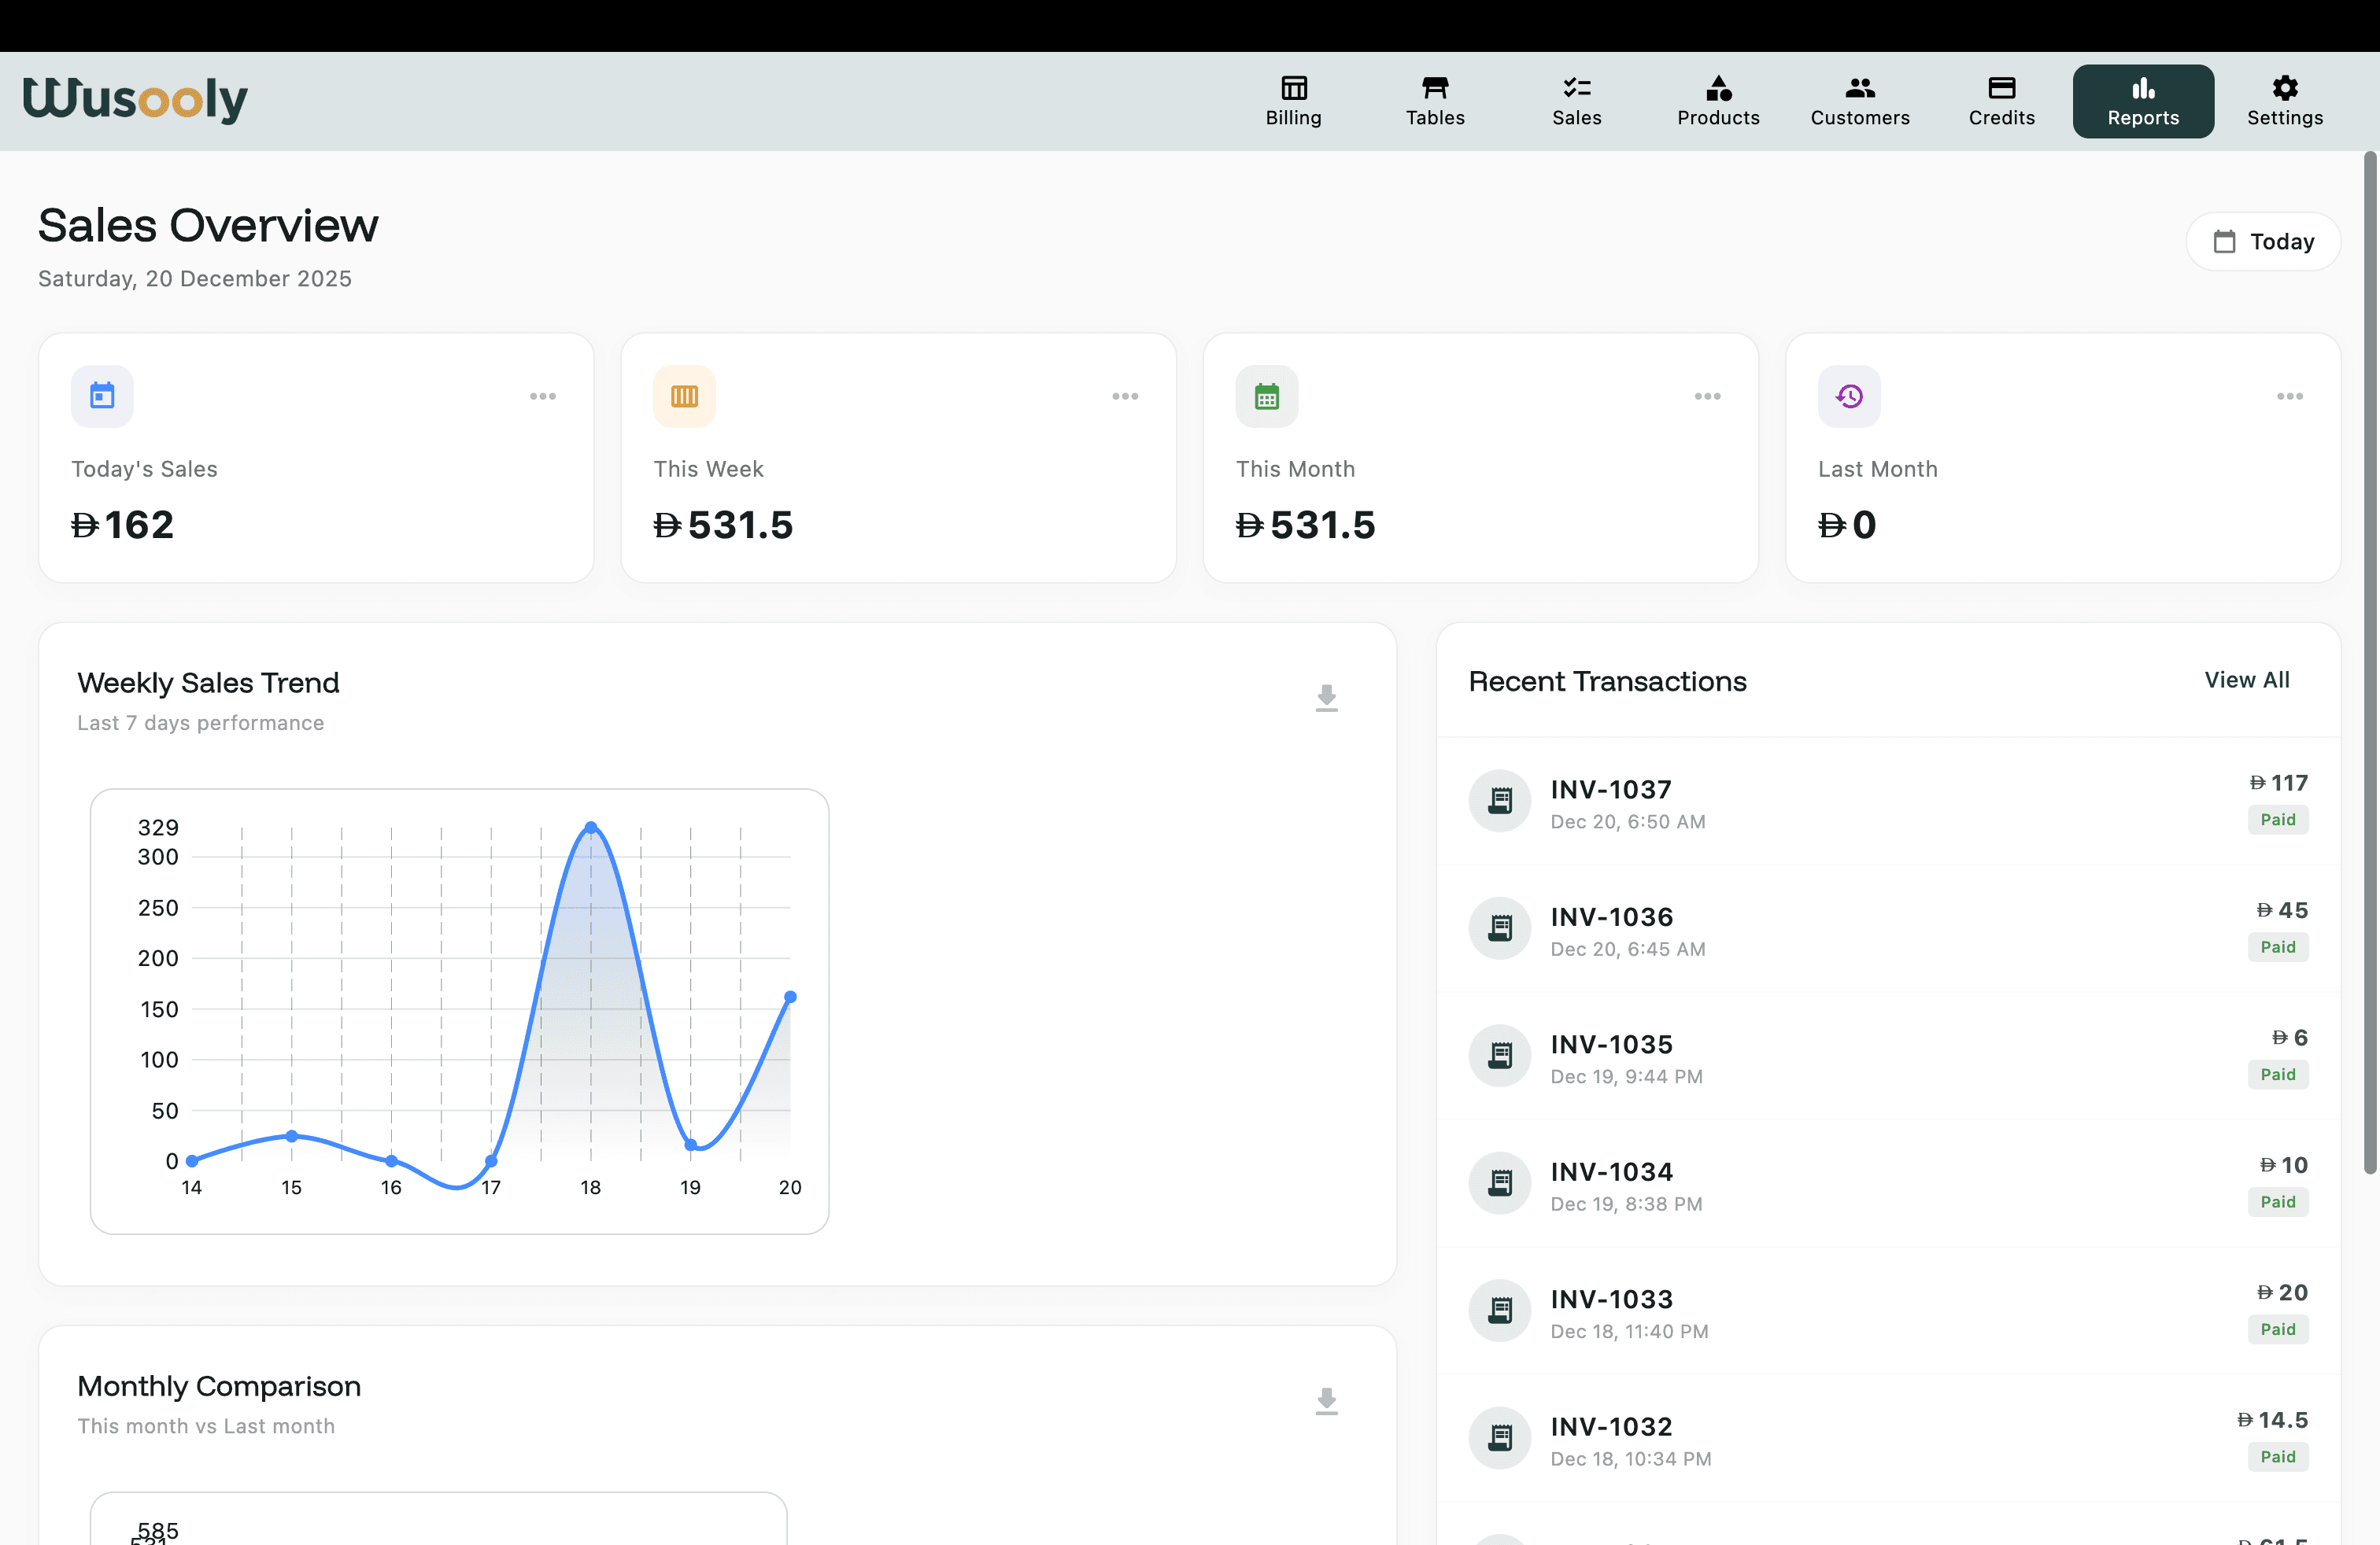This screenshot has width=2380, height=1545.
Task: Open Settings from the navigation bar
Action: (2284, 101)
